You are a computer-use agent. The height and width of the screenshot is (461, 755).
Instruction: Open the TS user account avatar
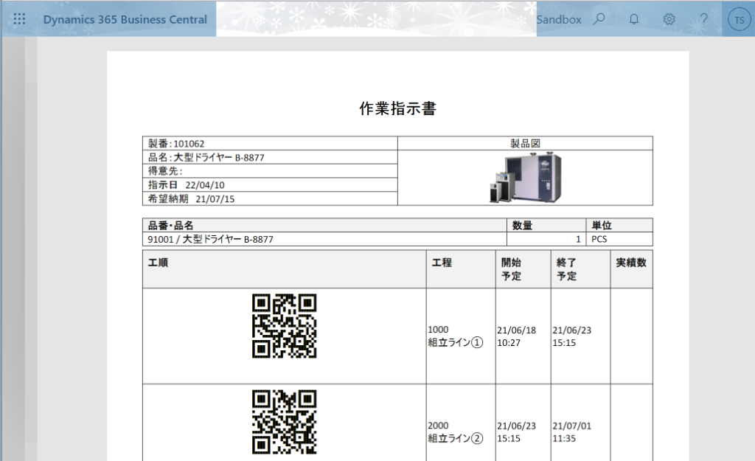739,20
